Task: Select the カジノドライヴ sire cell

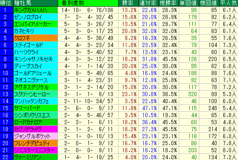Action: 35,129
